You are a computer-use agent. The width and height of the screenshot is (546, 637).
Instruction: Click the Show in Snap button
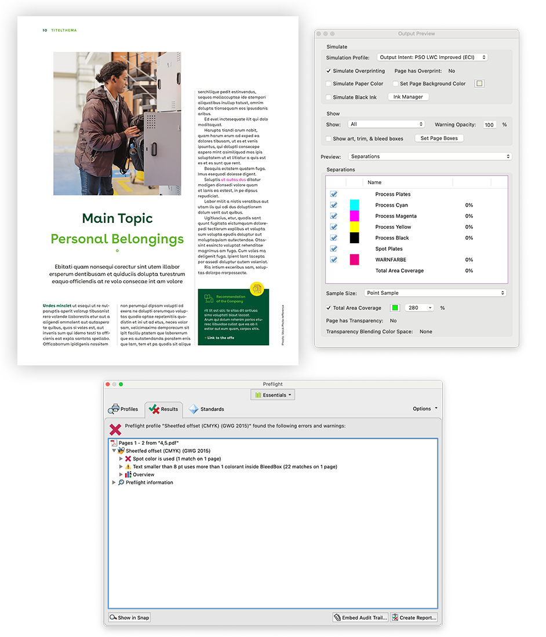pos(129,617)
